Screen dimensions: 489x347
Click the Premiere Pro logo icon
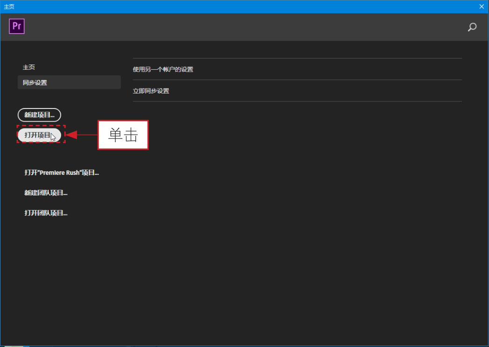(x=17, y=26)
